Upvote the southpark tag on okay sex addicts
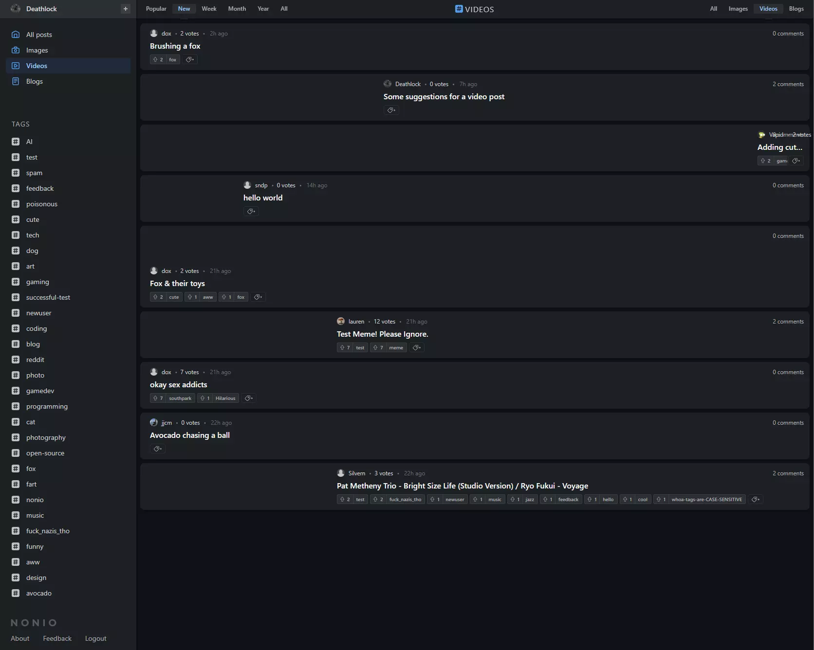The height and width of the screenshot is (650, 814). tap(158, 398)
